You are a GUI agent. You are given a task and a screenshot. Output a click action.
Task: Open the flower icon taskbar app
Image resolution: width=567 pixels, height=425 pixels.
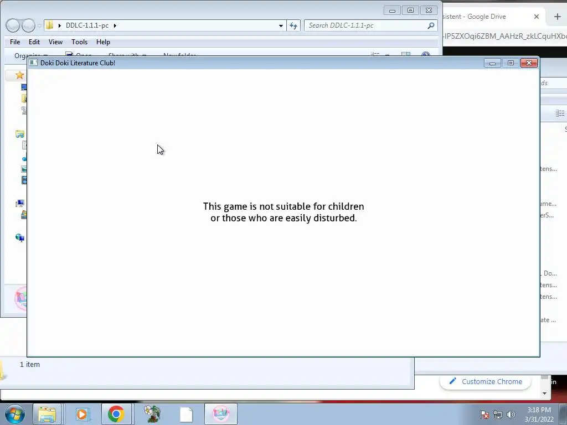152,414
